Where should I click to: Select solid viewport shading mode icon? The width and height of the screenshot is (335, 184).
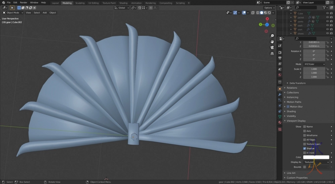pyautogui.click(x=262, y=13)
